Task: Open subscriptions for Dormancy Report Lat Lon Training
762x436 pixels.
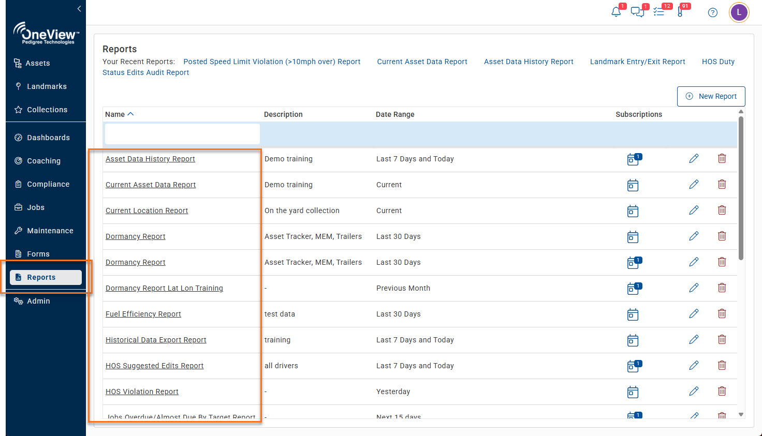Action: pyautogui.click(x=633, y=289)
